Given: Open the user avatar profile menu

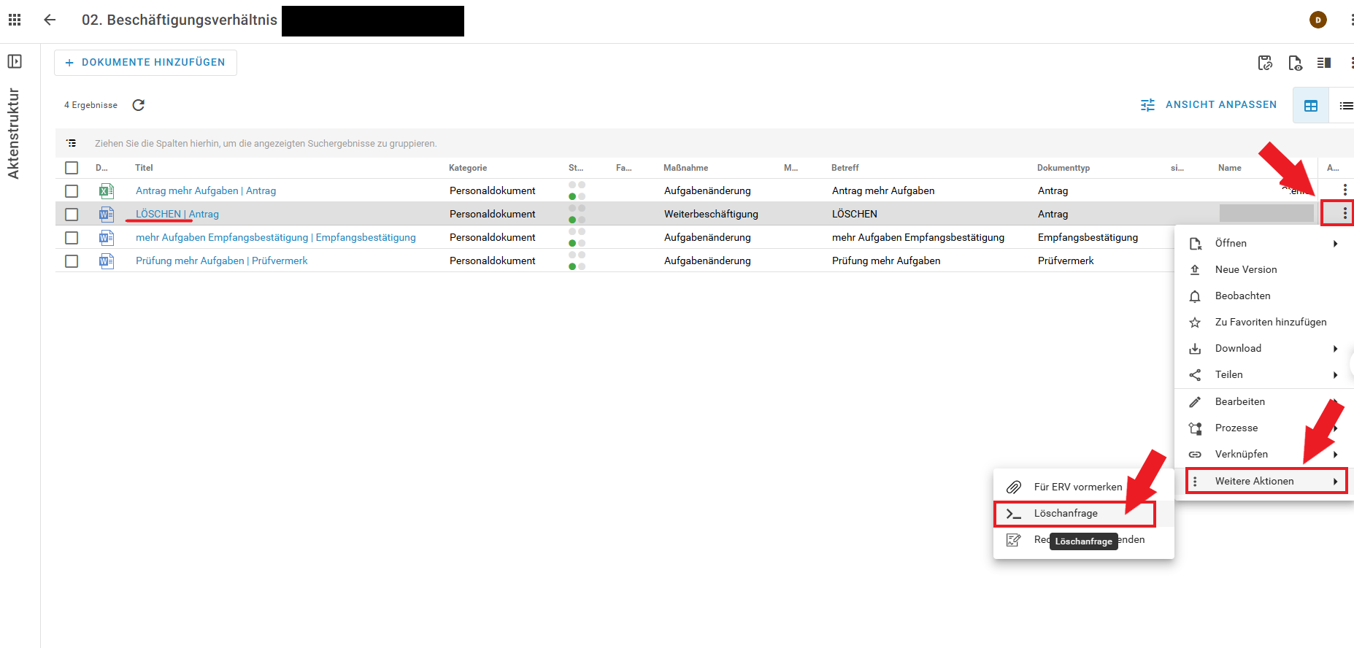Looking at the screenshot, I should pos(1318,20).
